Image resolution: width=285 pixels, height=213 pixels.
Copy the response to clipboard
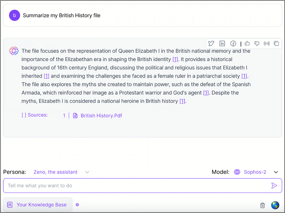pos(276,44)
